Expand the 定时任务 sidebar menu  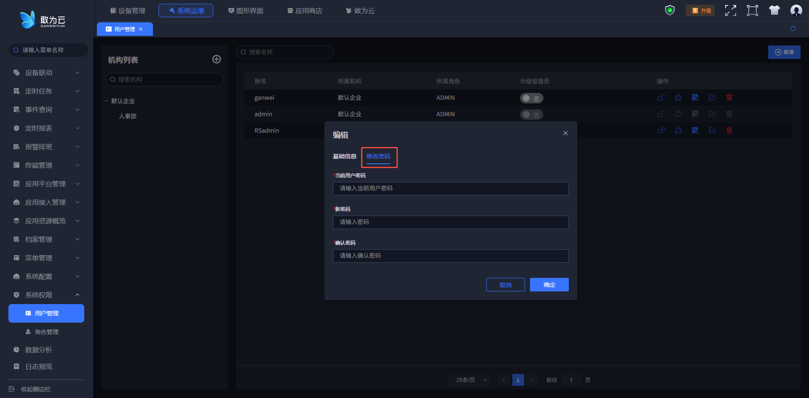pyautogui.click(x=46, y=91)
